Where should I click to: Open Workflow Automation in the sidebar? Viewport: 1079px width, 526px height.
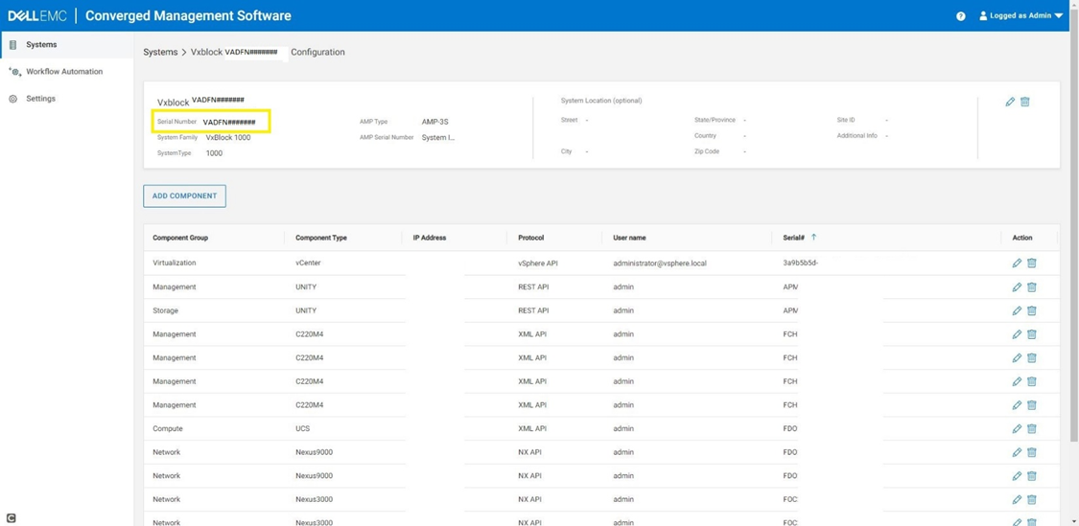pos(64,72)
